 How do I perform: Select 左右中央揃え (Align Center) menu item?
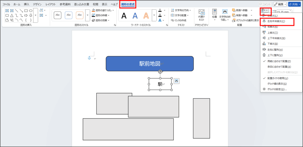276,21
